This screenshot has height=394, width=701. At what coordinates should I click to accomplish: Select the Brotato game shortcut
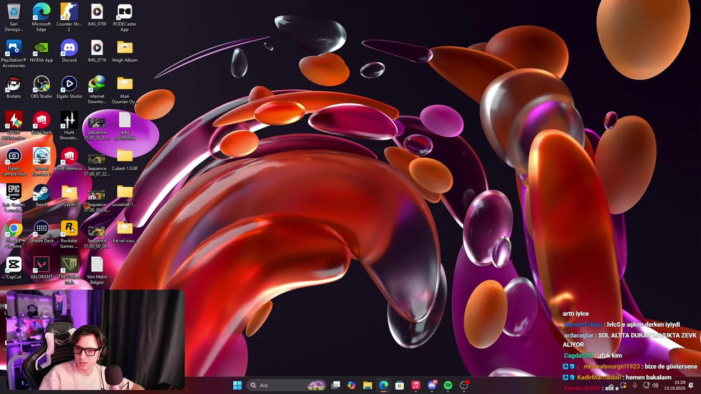[14, 87]
